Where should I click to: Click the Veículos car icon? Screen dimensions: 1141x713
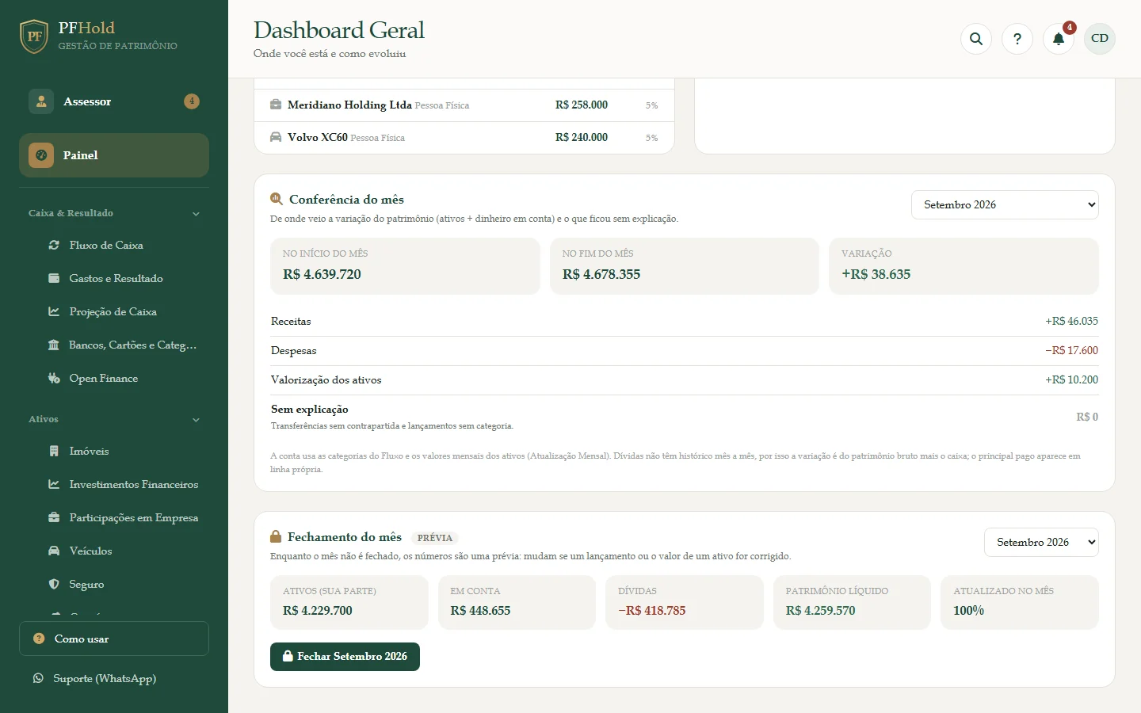tap(54, 551)
